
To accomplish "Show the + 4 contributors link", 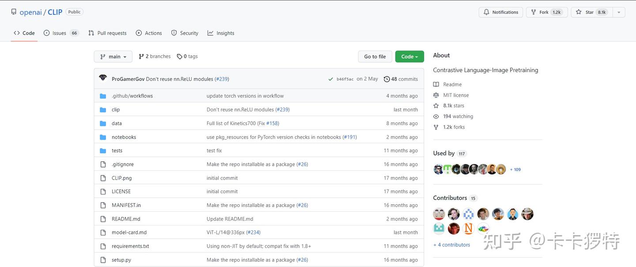I will pyautogui.click(x=452, y=245).
